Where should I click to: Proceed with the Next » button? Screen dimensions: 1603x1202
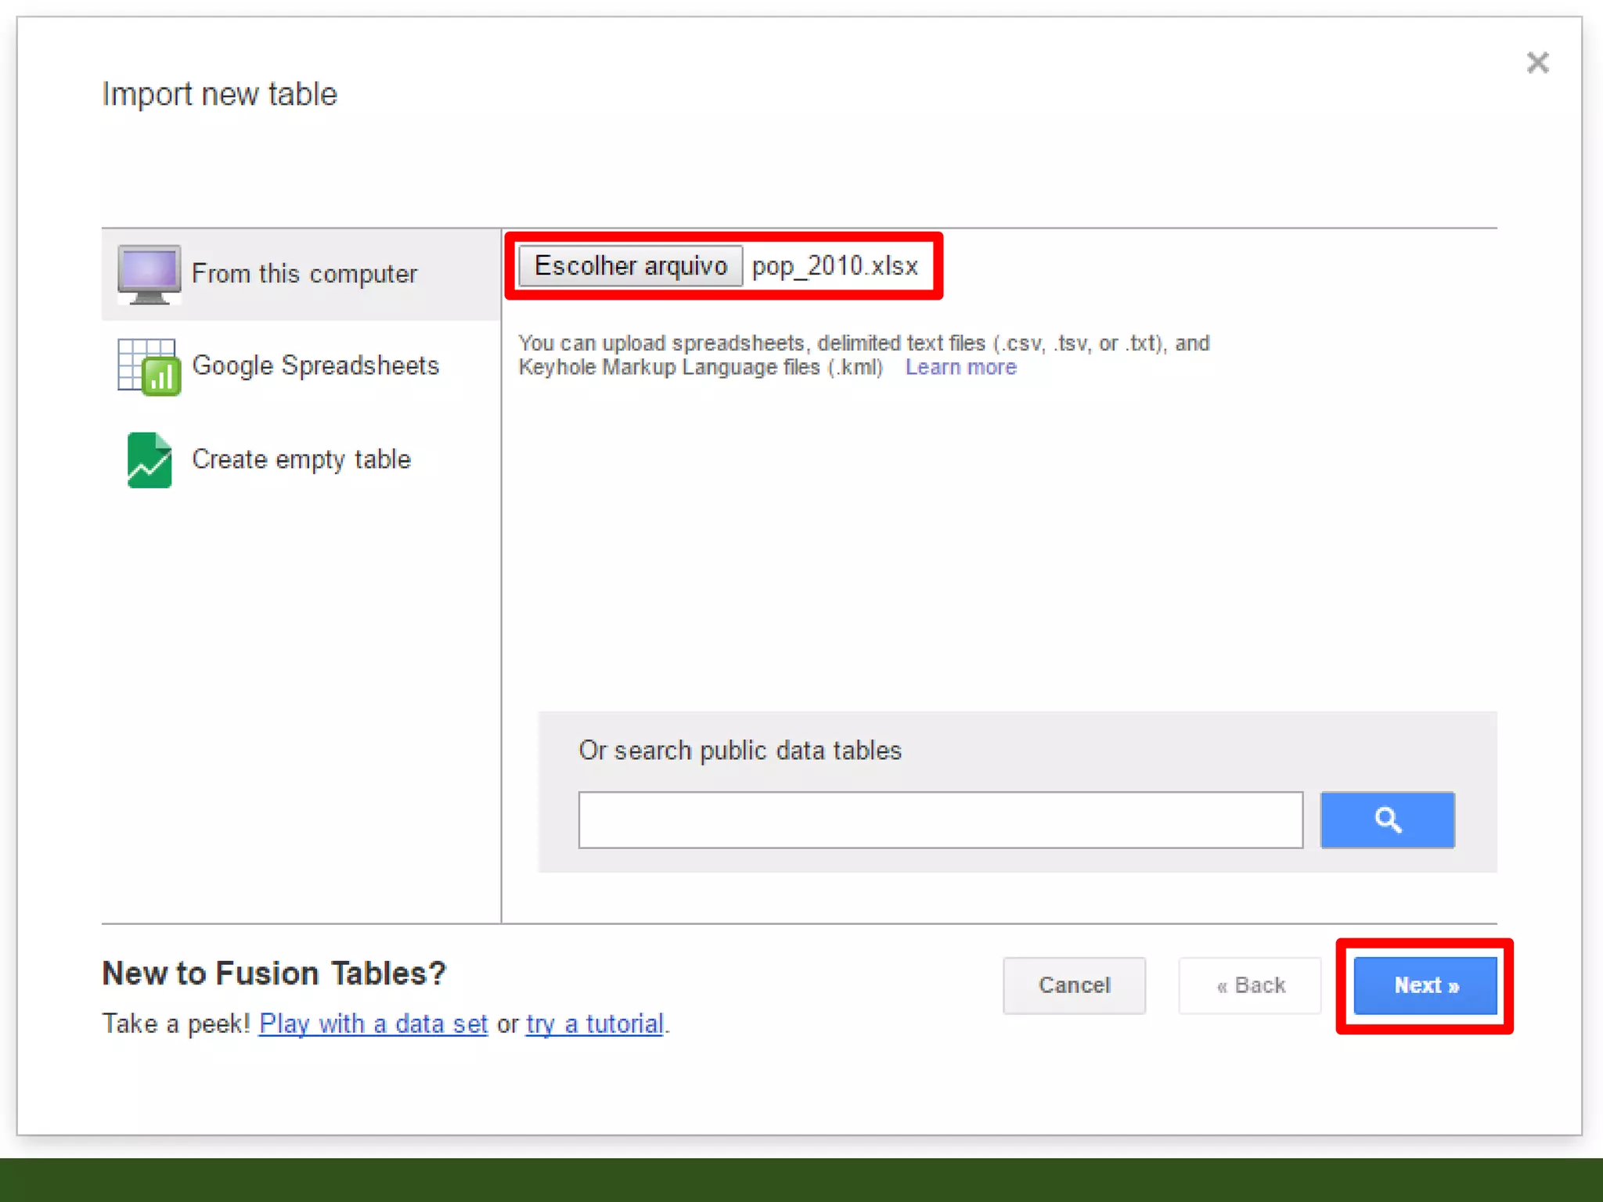(1425, 985)
